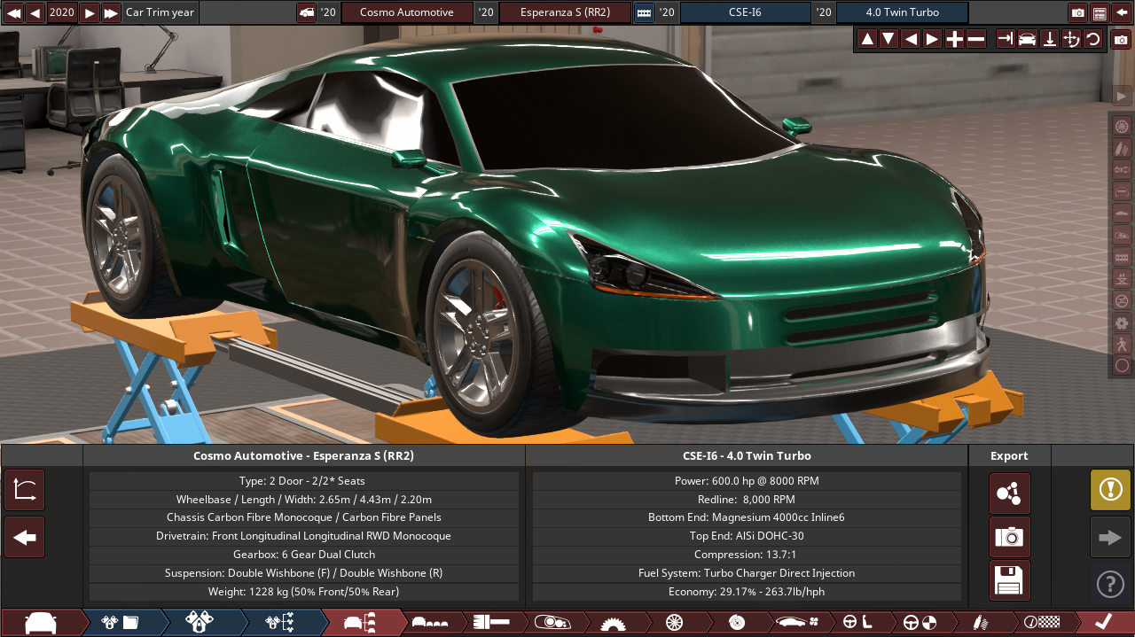Open settings gear in side panel
This screenshot has width=1135, height=637.
point(1122,322)
